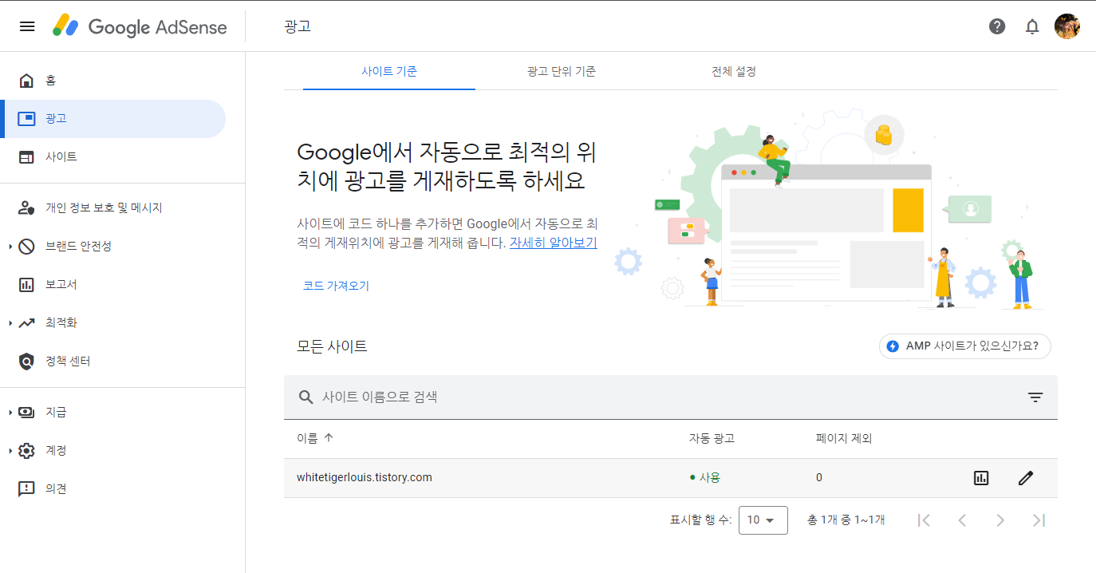
Task: Expand the 지급 submenu arrow
Action: [10, 413]
